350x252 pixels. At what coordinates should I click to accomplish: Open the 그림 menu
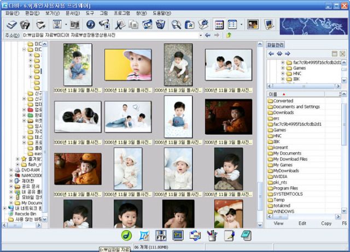coord(104,13)
